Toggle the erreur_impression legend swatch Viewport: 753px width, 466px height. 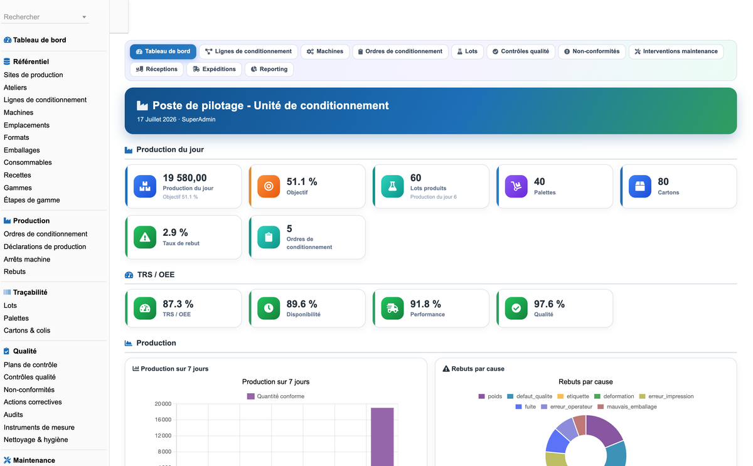(x=643, y=396)
